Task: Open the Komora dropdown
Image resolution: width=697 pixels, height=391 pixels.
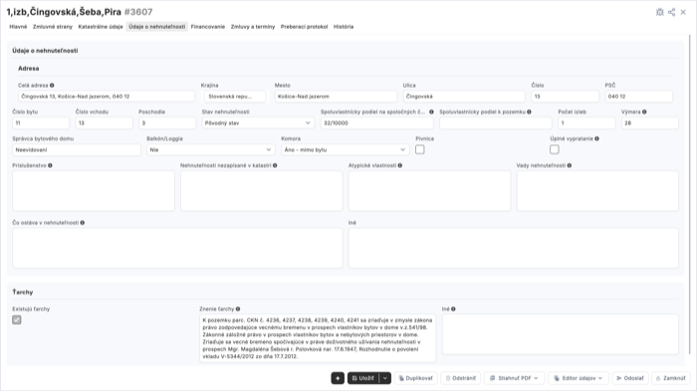Action: coord(345,150)
